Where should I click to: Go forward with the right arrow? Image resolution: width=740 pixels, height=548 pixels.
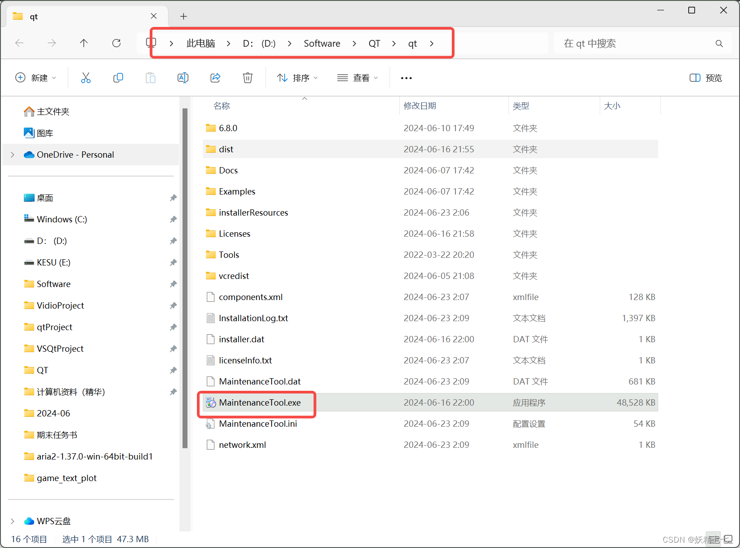click(52, 43)
